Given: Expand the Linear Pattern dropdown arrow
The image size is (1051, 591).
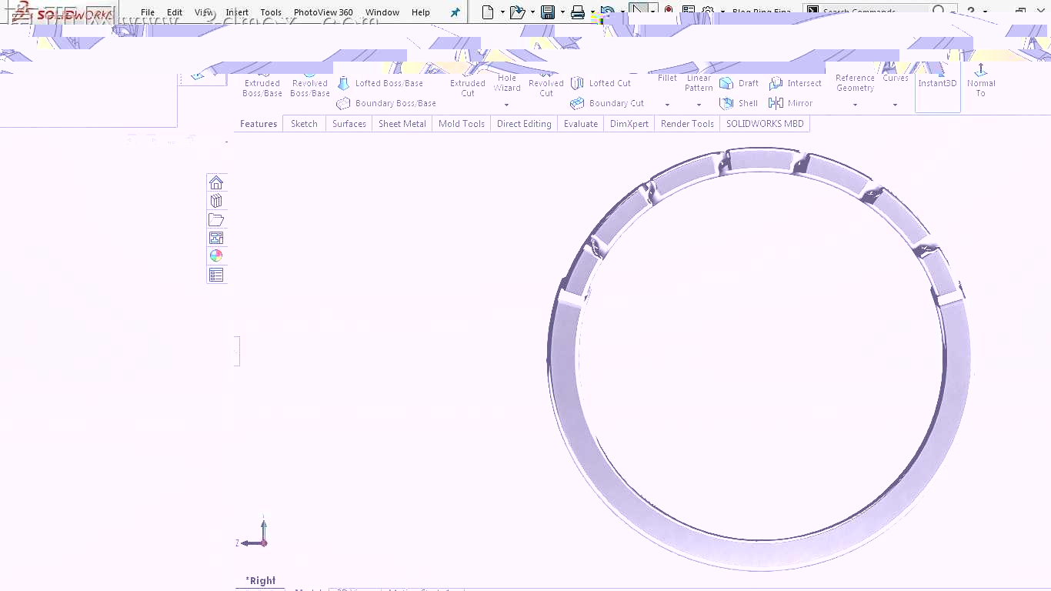Looking at the screenshot, I should point(699,105).
